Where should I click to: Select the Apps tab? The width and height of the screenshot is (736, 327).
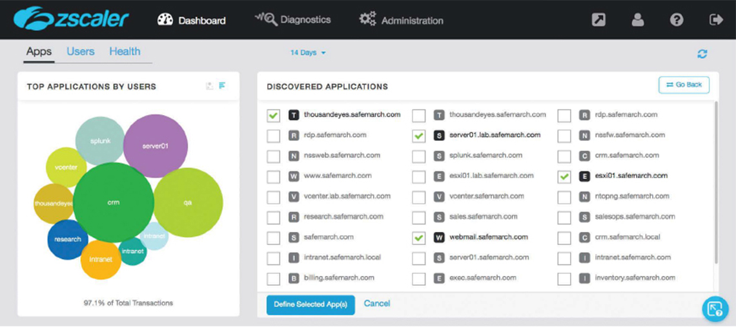(39, 52)
